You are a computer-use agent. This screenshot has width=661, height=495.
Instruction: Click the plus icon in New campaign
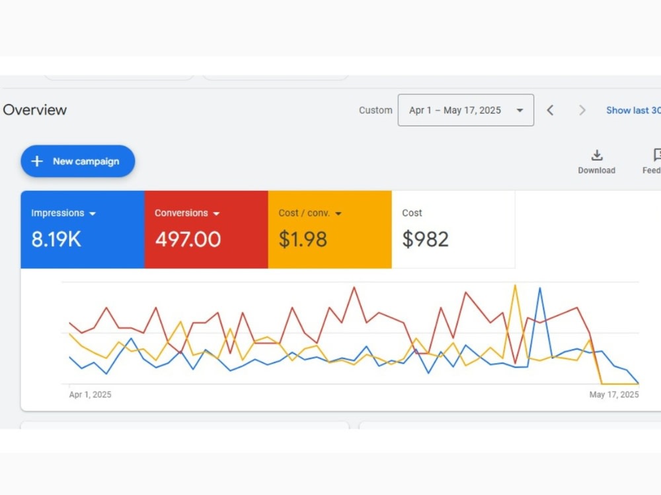tap(37, 161)
